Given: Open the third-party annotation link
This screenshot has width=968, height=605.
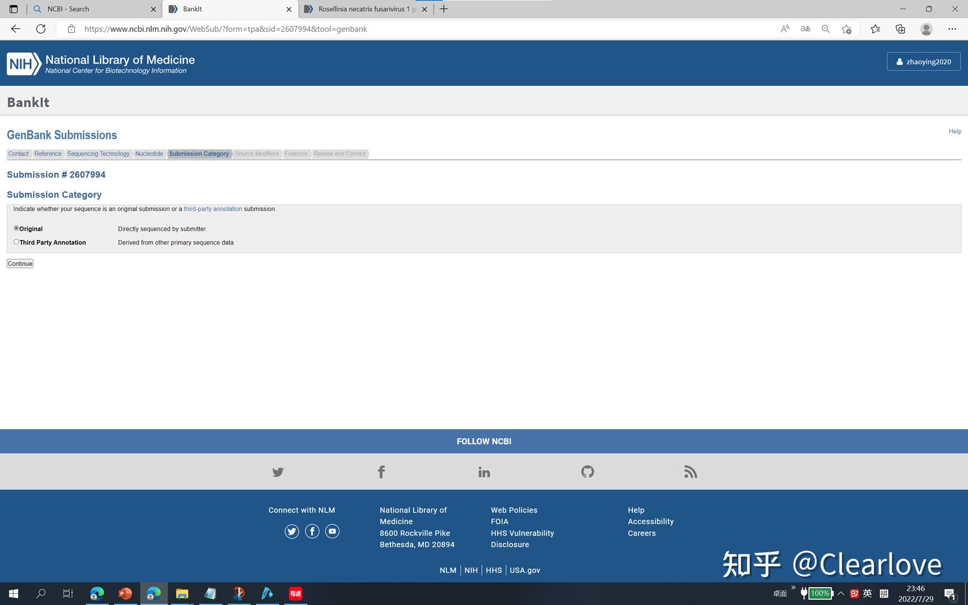Looking at the screenshot, I should pos(212,209).
